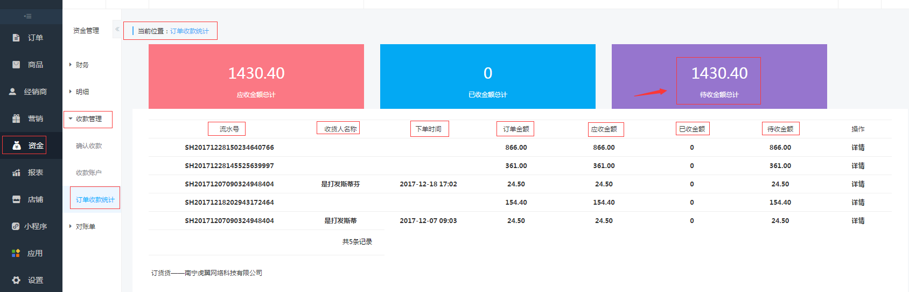Screen dimensions: 909x292
Task: Click the 订单 document icon in sidebar
Action: coord(16,38)
